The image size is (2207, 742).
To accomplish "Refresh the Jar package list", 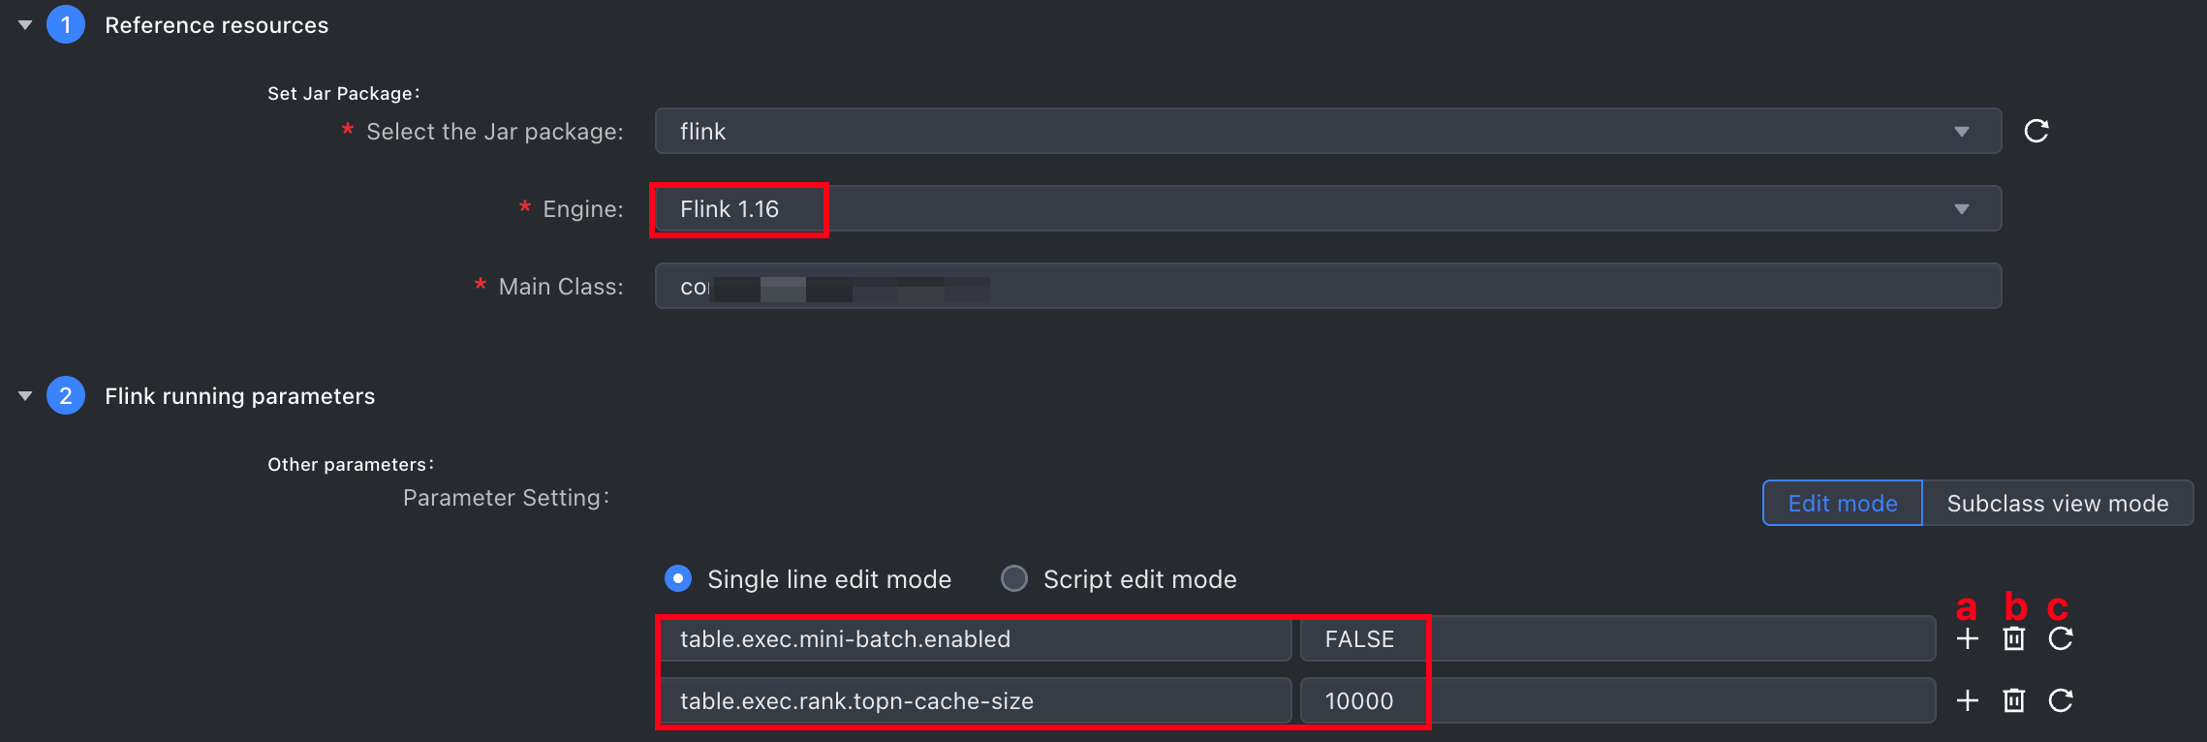I will coord(2036,131).
